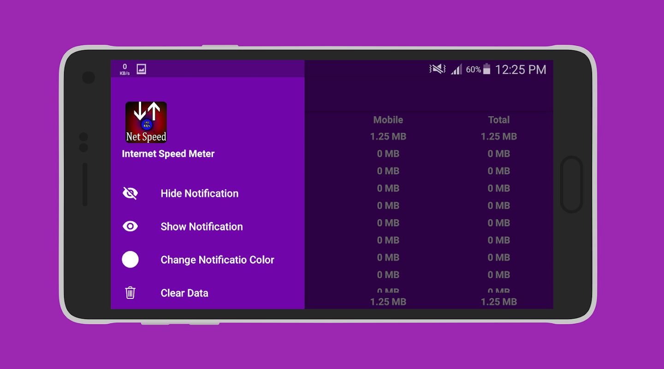Select the Total column header
Screen dimensions: 664x369
tap(499, 120)
